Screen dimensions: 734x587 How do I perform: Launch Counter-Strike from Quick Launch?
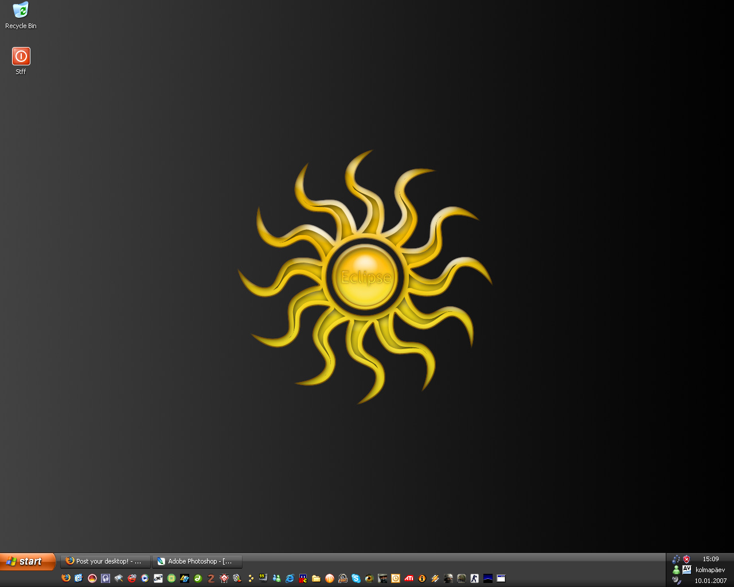point(475,578)
